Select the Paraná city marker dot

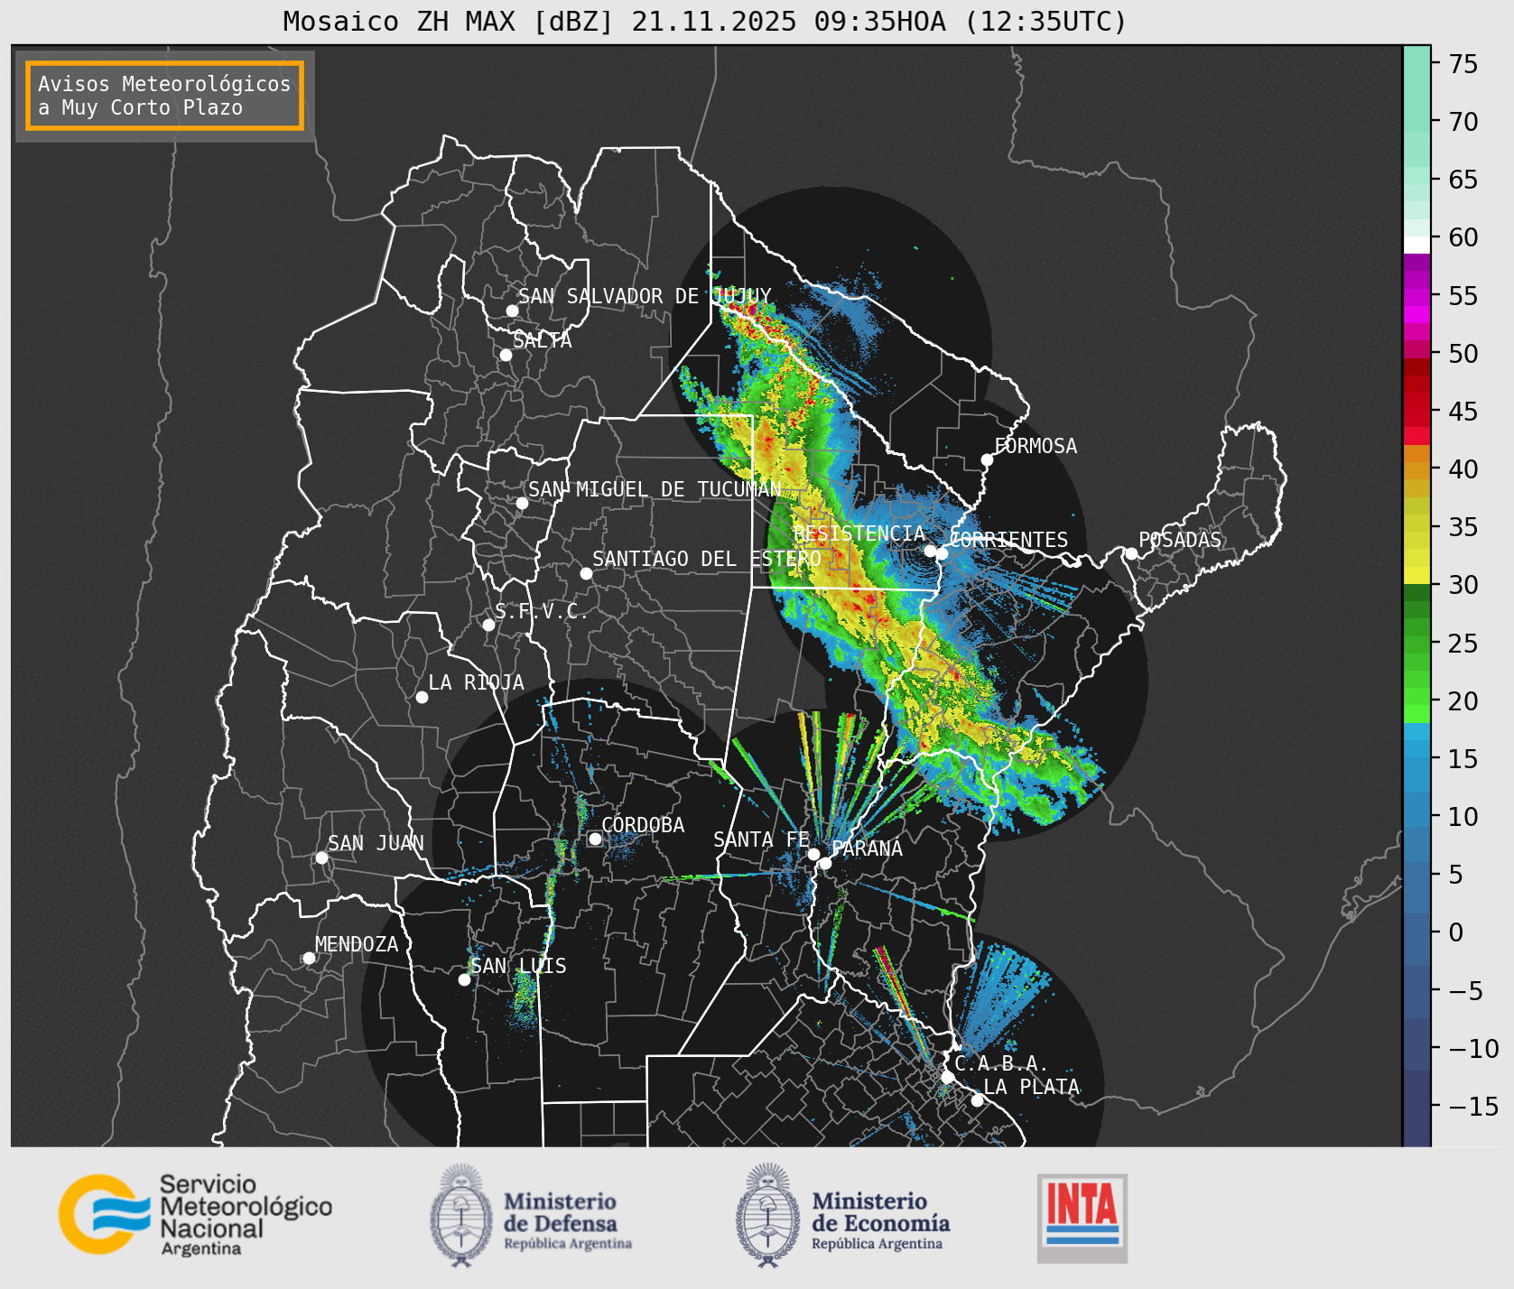click(825, 863)
